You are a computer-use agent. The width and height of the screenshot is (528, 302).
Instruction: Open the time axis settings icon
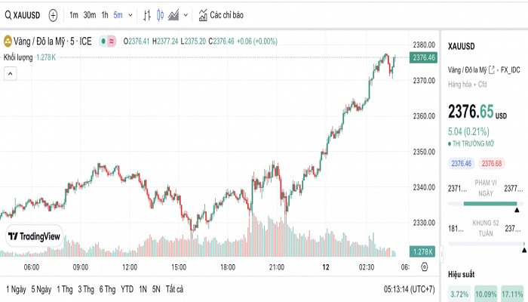424,267
